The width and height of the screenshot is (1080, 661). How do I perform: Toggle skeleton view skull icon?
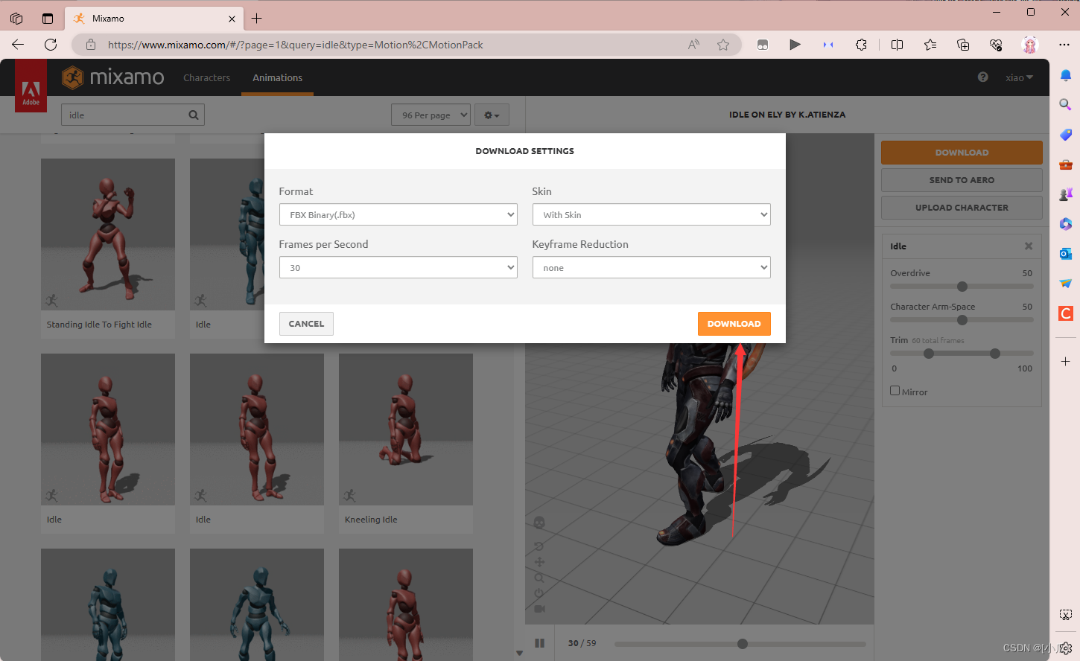click(x=539, y=523)
